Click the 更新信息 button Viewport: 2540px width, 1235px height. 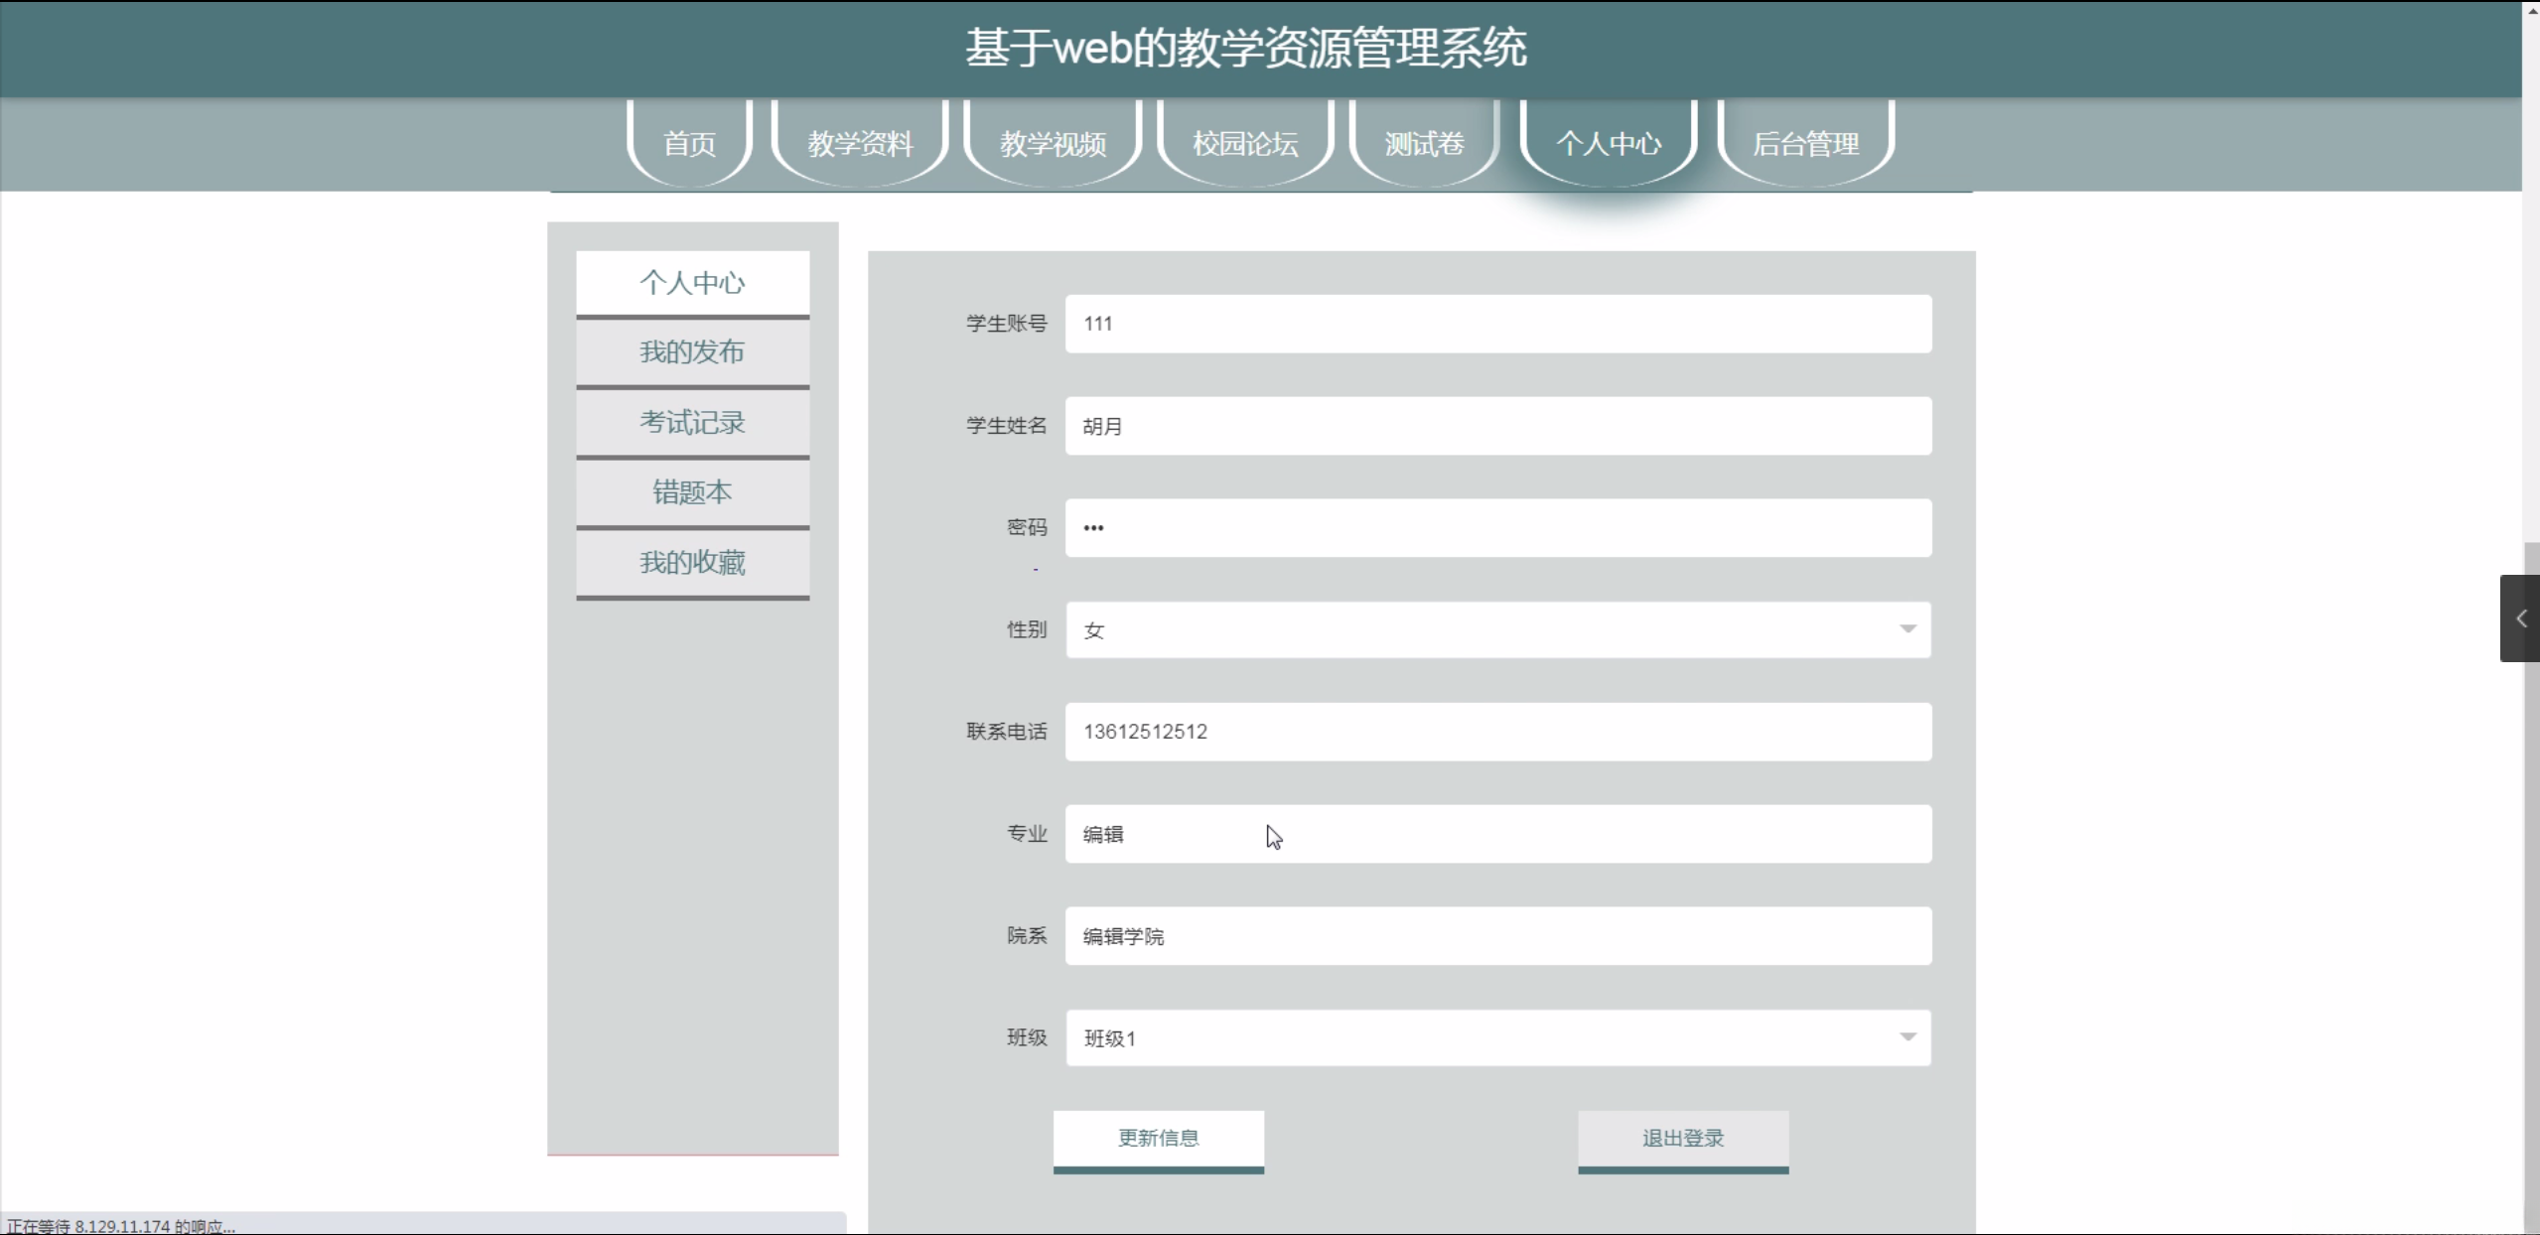point(1158,1139)
